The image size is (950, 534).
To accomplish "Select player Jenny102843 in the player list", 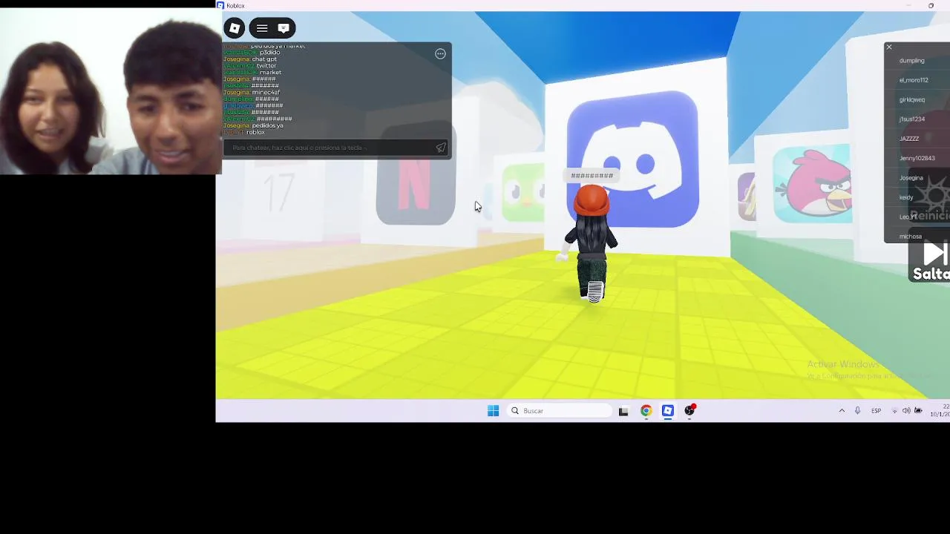I will pyautogui.click(x=917, y=158).
